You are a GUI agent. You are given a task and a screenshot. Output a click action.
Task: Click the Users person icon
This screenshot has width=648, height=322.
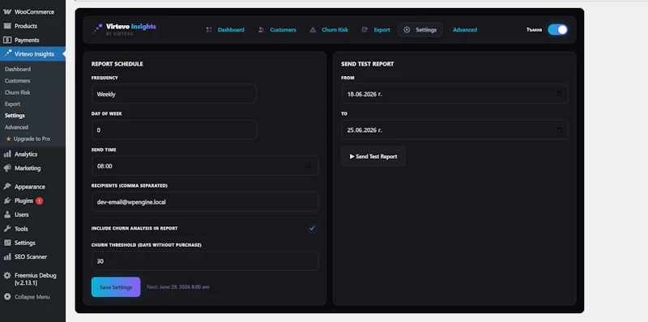coord(7,214)
